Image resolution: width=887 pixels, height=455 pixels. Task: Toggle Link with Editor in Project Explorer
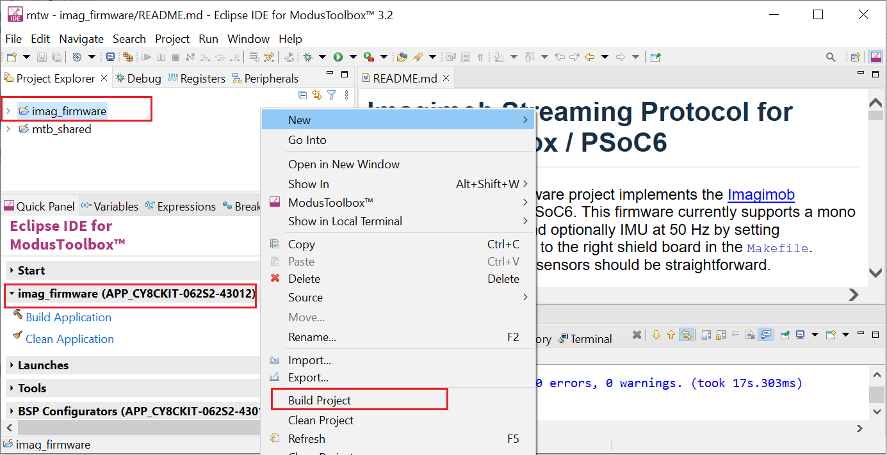pyautogui.click(x=316, y=95)
